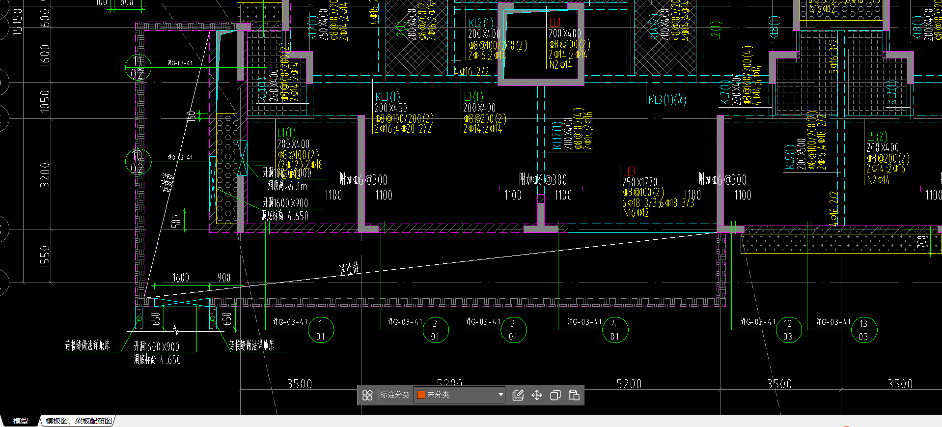The image size is (942, 427).
Task: Click the KL2(1) label above 200X400
Action: (481, 23)
